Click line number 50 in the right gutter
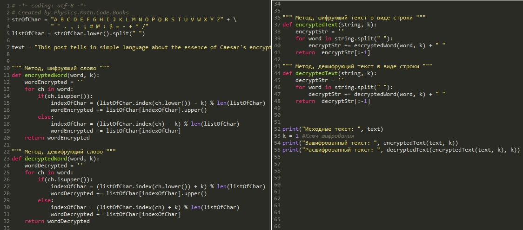Viewport: 523px width, 230px height. click(277, 115)
